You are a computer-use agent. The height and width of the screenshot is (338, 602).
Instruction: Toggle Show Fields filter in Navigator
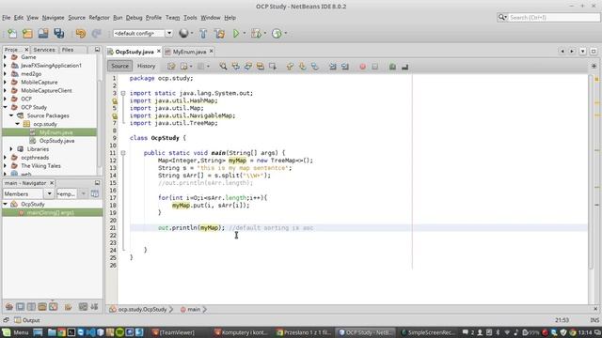(21, 307)
